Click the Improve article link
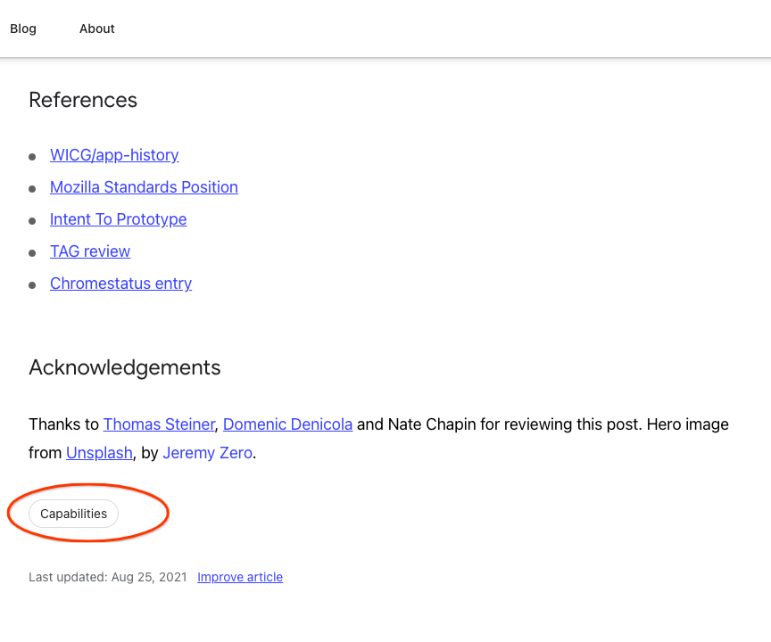This screenshot has height=642, width=771. (x=239, y=577)
